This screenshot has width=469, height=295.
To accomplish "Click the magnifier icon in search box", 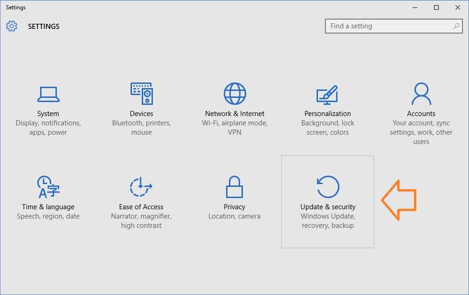I will pyautogui.click(x=456, y=26).
